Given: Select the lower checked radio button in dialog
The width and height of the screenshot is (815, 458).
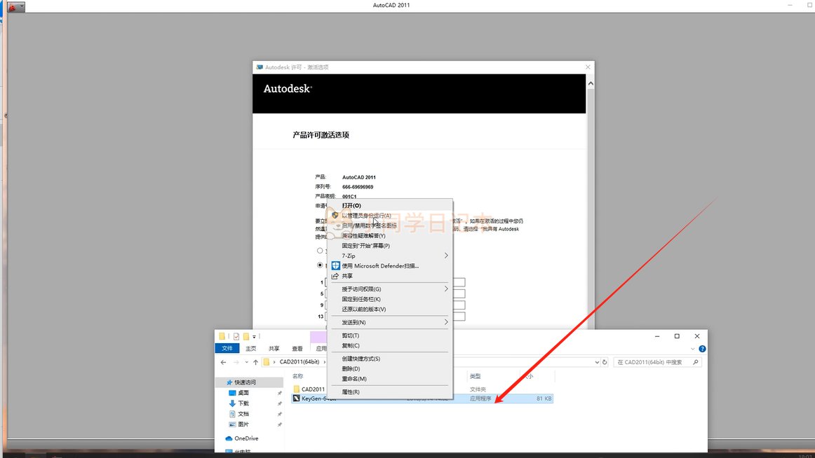Looking at the screenshot, I should [320, 265].
